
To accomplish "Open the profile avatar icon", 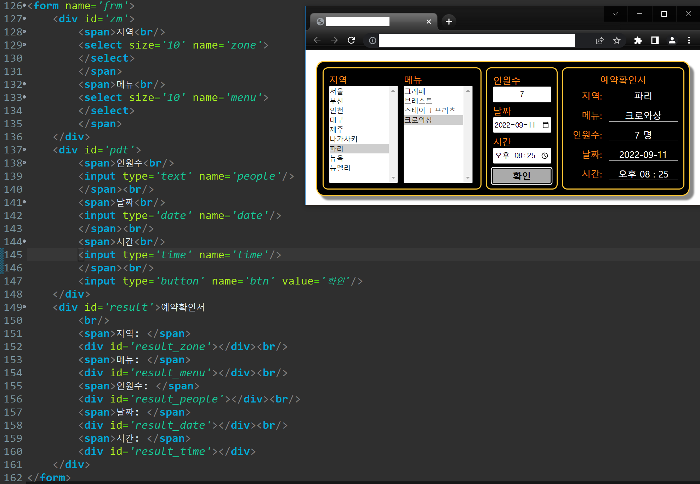I will click(x=672, y=40).
